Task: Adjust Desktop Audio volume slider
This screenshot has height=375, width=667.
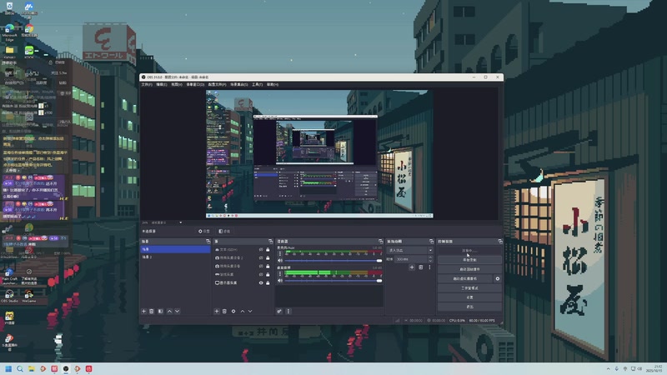Action: tap(333, 281)
